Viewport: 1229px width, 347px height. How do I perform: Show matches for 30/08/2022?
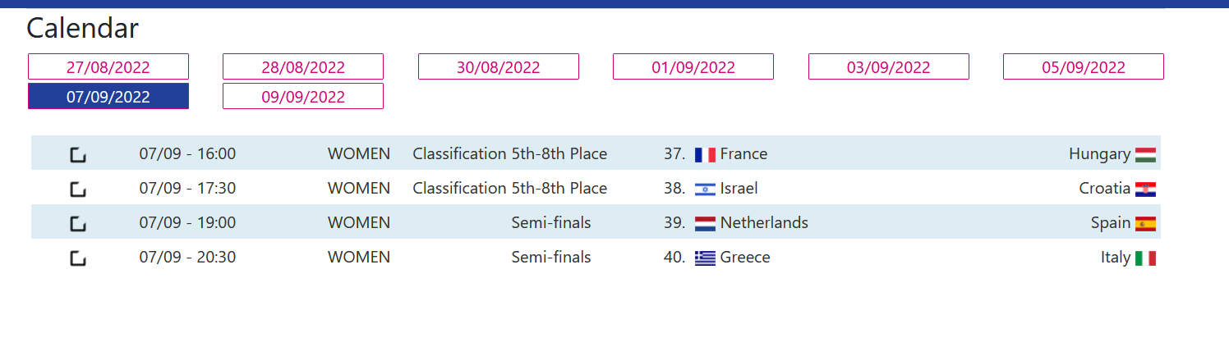499,66
